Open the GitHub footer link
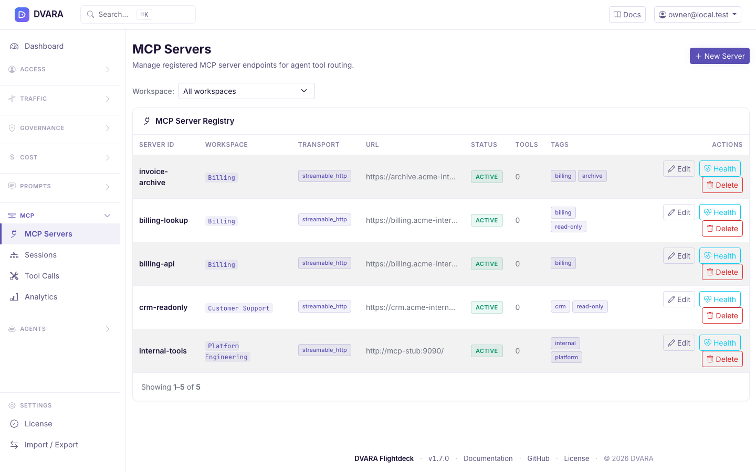The height and width of the screenshot is (472, 756). (538, 458)
